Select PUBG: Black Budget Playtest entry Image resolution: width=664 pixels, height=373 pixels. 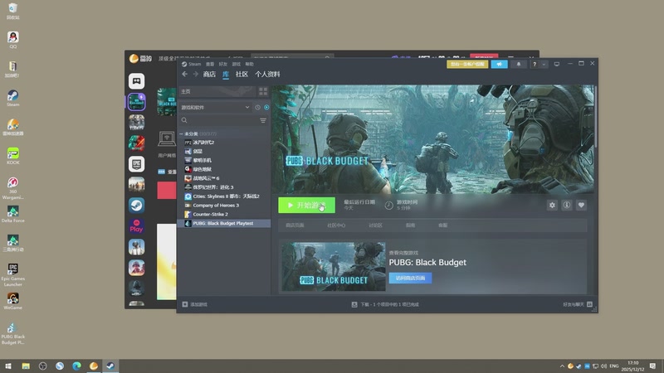pyautogui.click(x=224, y=223)
